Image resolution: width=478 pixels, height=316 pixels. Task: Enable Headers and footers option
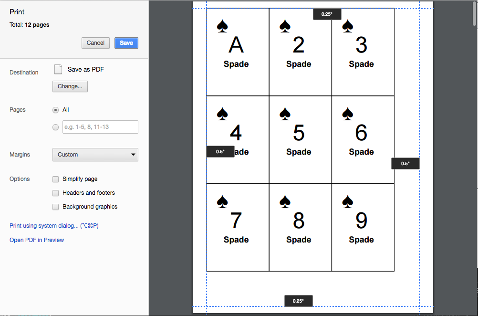pyautogui.click(x=56, y=193)
